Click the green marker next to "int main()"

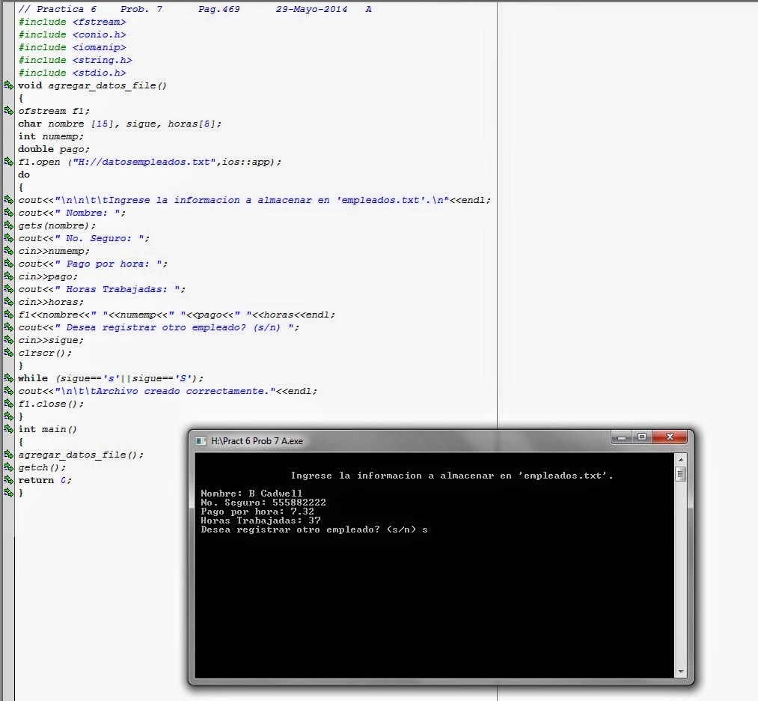(7, 429)
